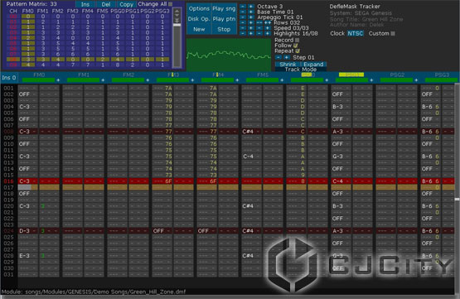Image resolution: width=460 pixels, height=299 pixels.
Task: Disable the Follow checkbox
Action: pyautogui.click(x=295, y=46)
